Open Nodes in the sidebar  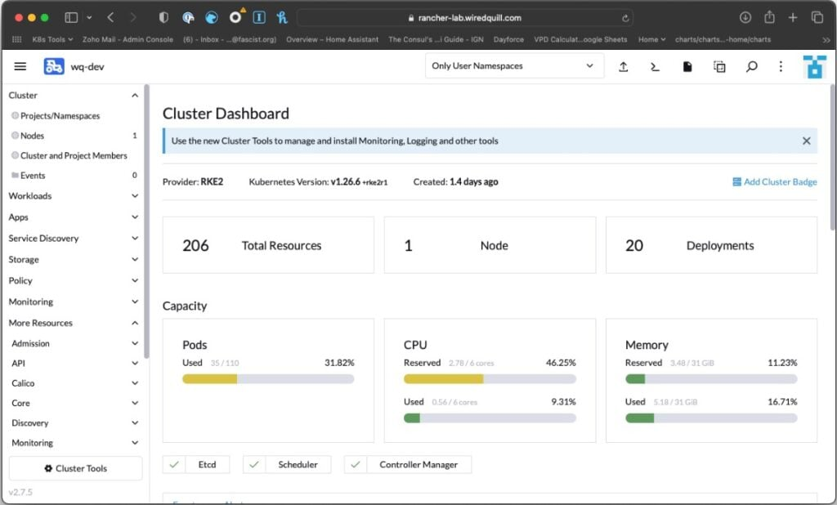click(33, 136)
